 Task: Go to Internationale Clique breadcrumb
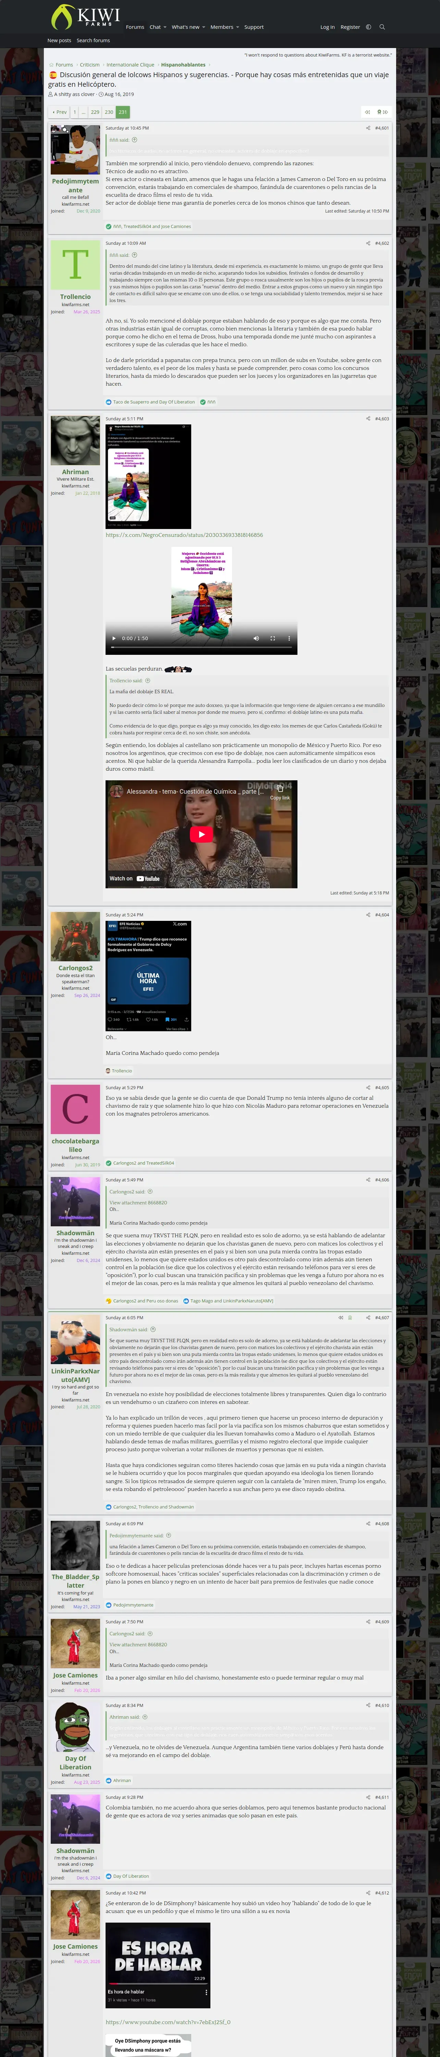tap(130, 65)
